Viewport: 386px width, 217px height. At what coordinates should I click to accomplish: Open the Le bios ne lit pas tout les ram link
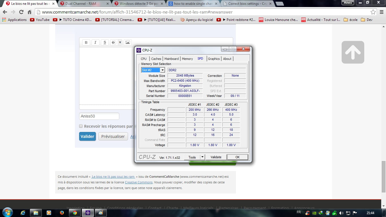pyautogui.click(x=113, y=177)
